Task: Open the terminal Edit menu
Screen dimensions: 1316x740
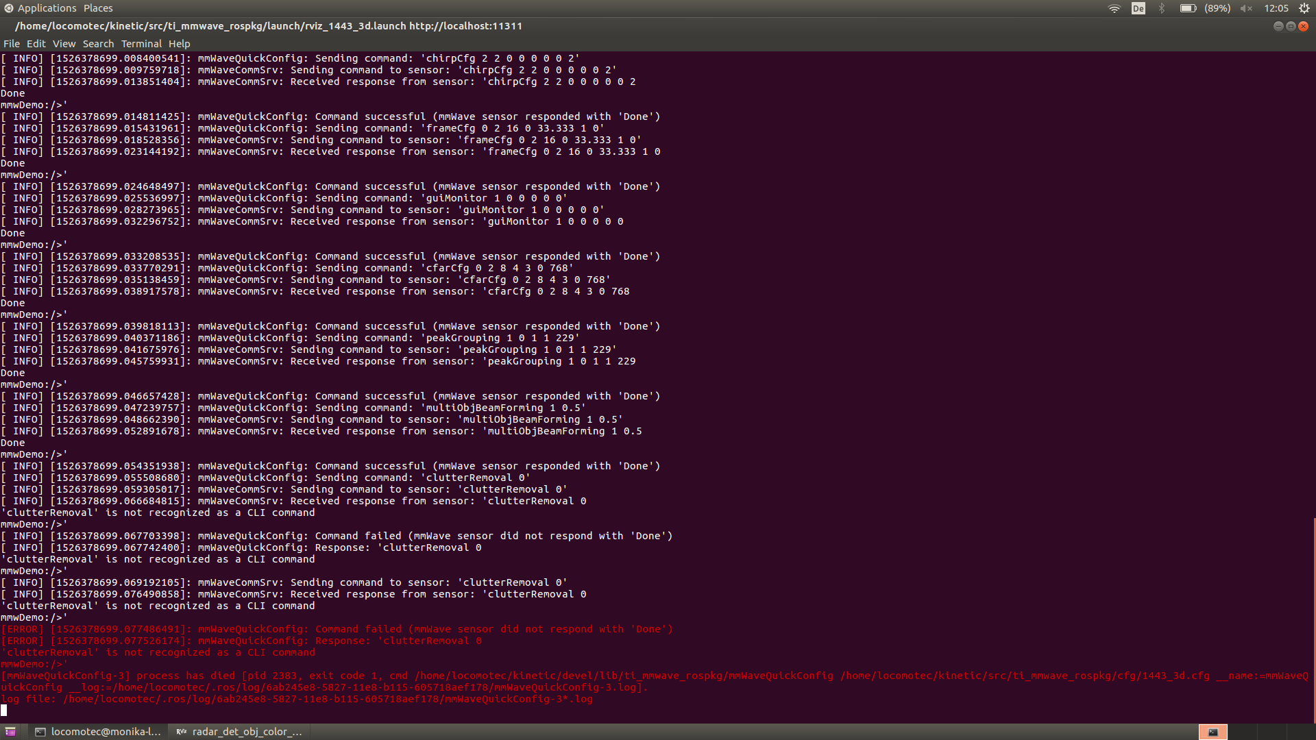Action: point(36,44)
